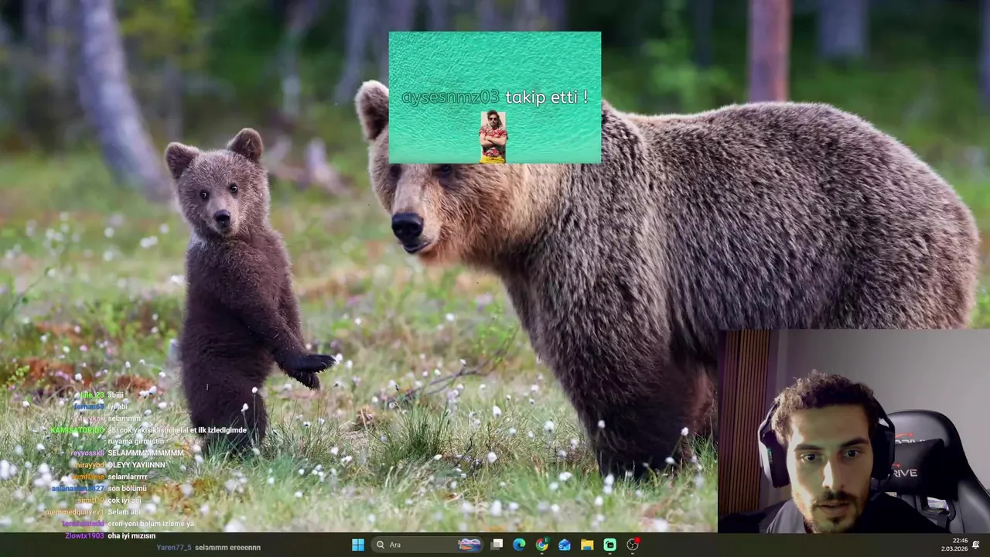The image size is (990, 557).
Task: Click the 'takip etti !' alert text
Action: pyautogui.click(x=546, y=97)
